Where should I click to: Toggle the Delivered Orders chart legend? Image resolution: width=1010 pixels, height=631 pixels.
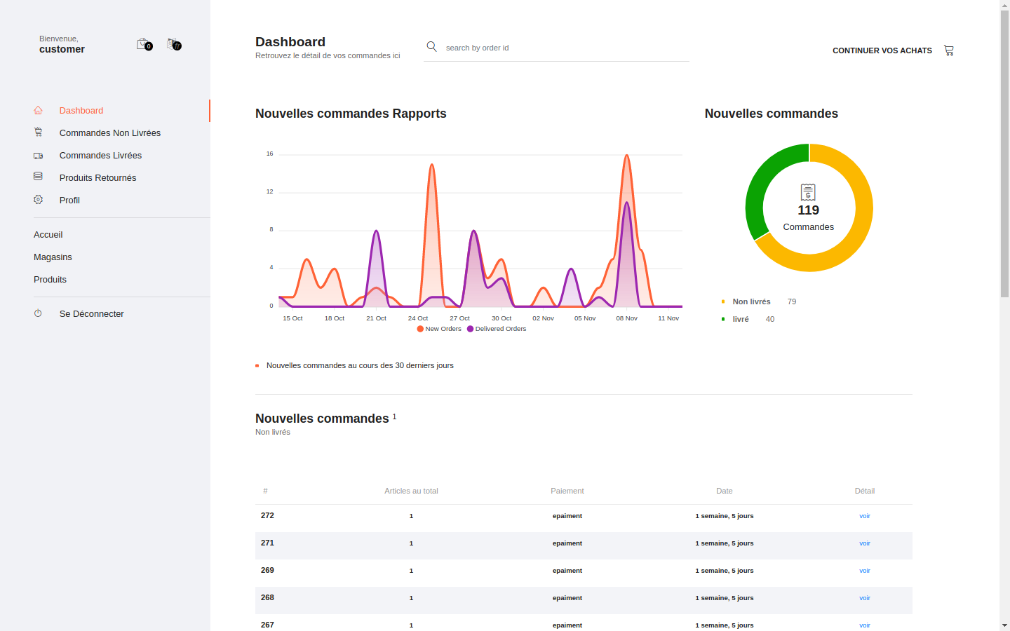(x=497, y=329)
